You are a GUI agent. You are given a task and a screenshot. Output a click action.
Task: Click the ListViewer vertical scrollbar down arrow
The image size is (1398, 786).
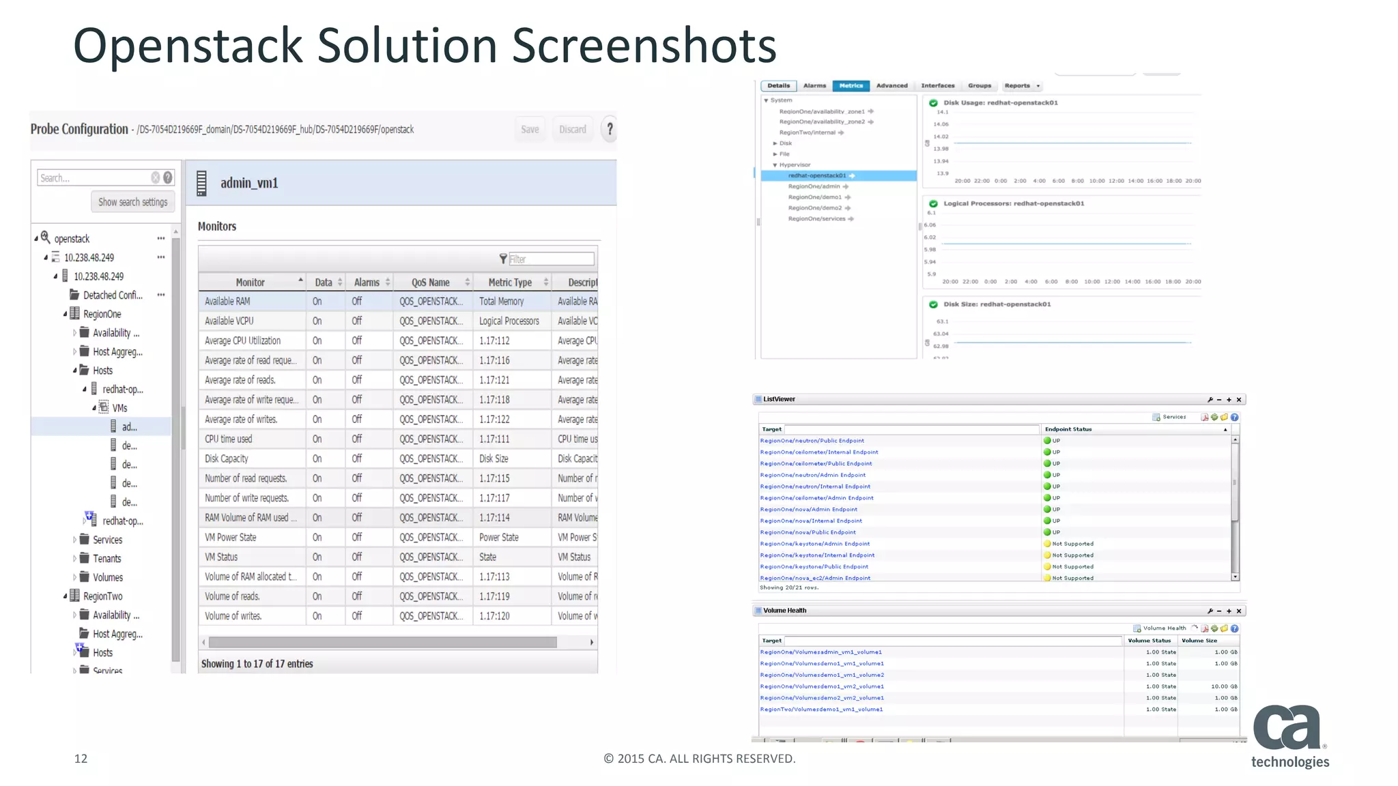(x=1235, y=577)
